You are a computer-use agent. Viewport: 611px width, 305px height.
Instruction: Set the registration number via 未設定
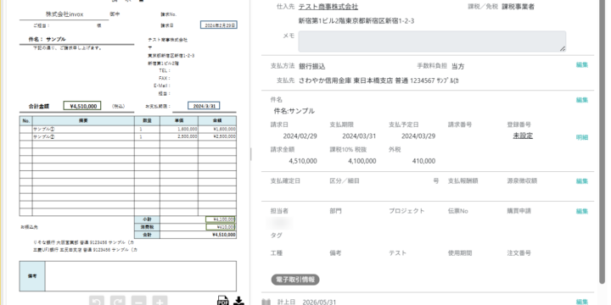click(x=523, y=136)
